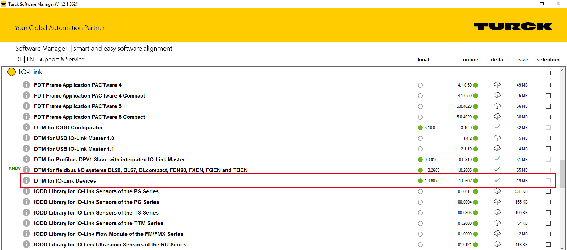Switch language to EN

30,59
